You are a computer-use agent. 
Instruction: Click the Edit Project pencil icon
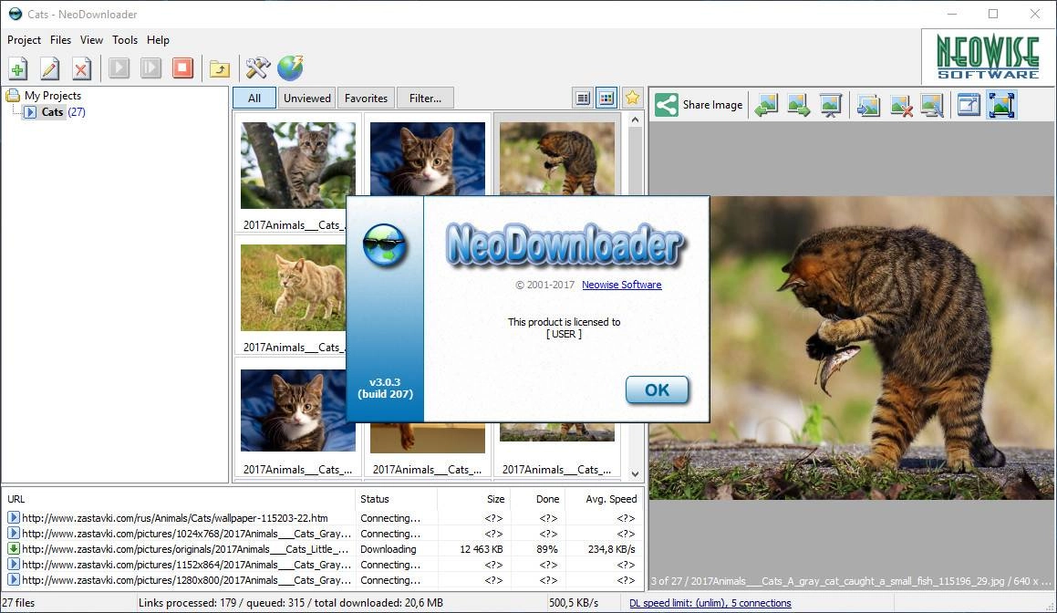point(50,68)
